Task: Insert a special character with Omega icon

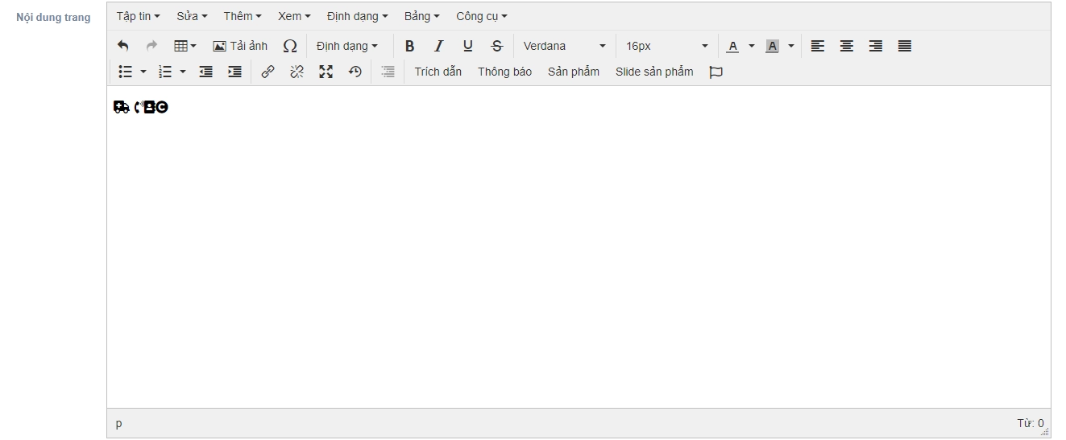Action: pos(290,46)
